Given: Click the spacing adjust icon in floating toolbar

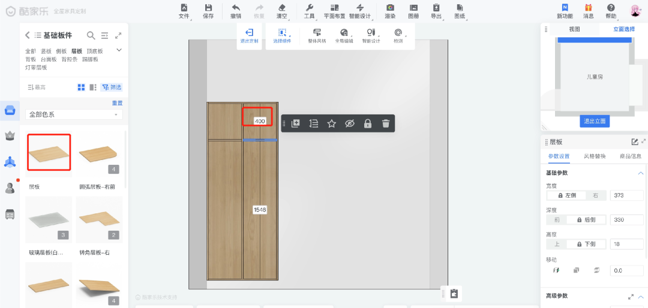Looking at the screenshot, I should click(x=314, y=123).
